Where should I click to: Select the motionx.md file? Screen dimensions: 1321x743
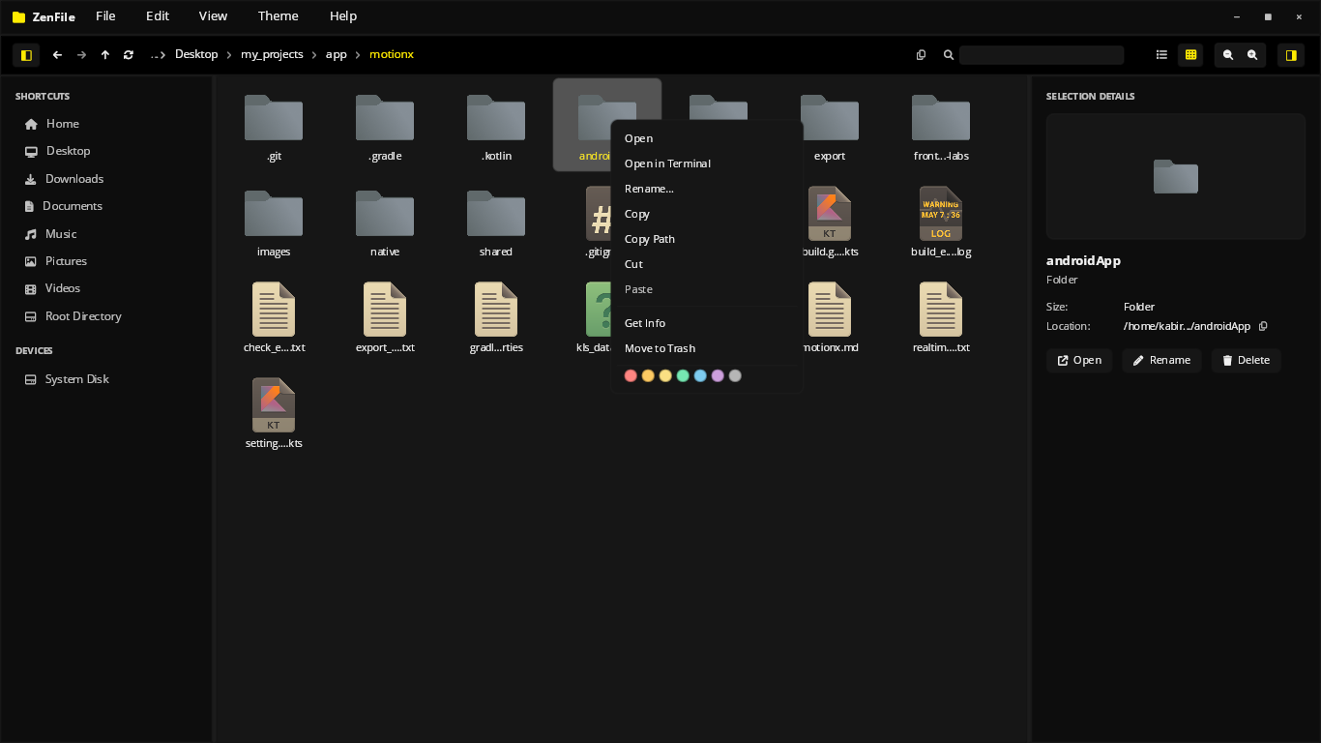pyautogui.click(x=830, y=317)
